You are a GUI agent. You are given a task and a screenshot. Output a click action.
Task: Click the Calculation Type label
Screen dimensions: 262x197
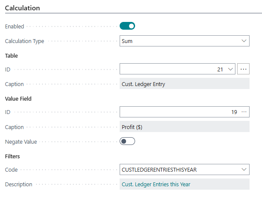[24, 41]
